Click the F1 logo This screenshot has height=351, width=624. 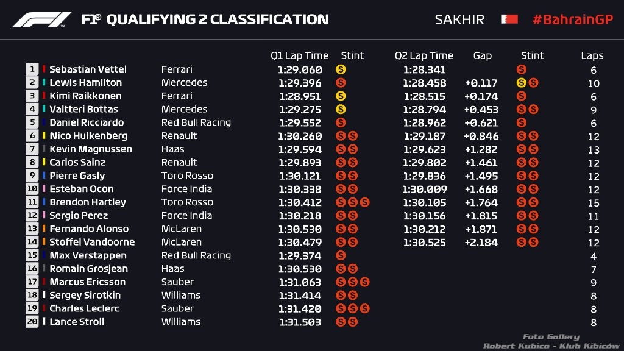point(42,19)
